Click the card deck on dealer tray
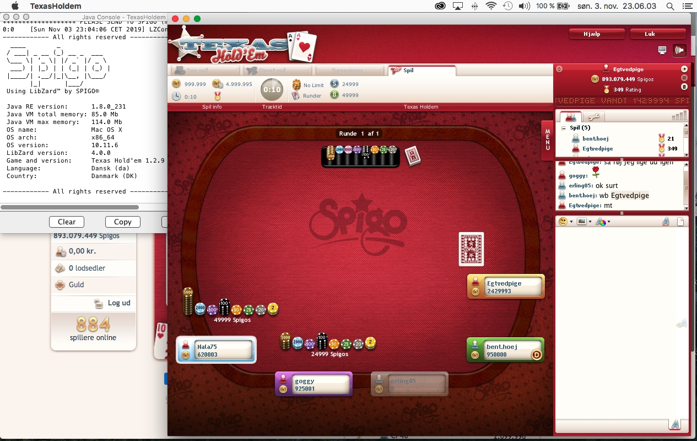The height and width of the screenshot is (441, 697). [413, 156]
